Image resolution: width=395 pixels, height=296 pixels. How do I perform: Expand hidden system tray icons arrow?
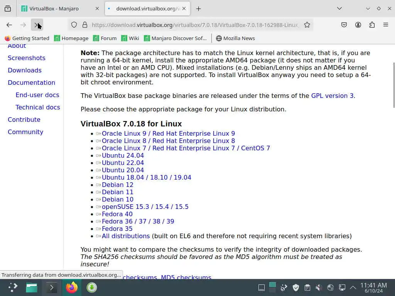click(x=353, y=288)
